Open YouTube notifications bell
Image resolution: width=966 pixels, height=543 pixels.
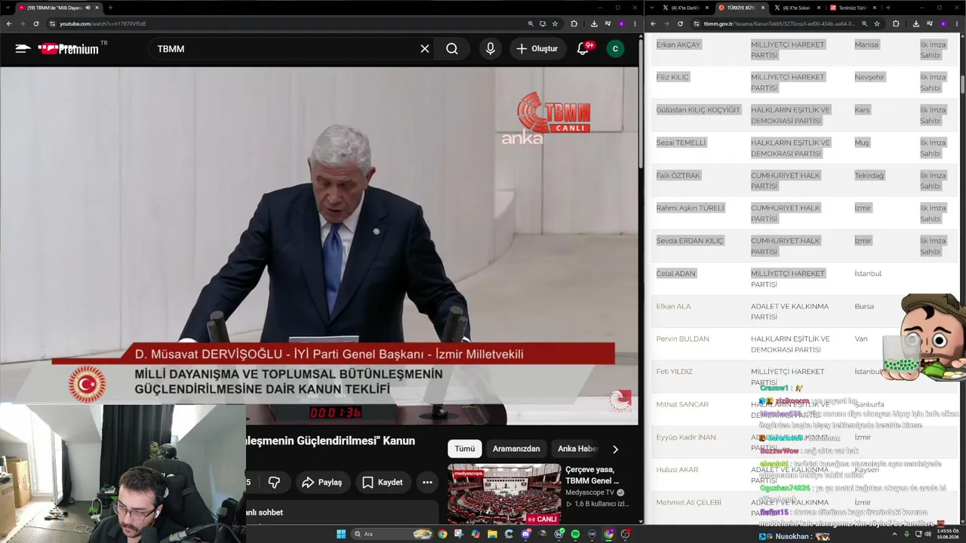pyautogui.click(x=583, y=48)
